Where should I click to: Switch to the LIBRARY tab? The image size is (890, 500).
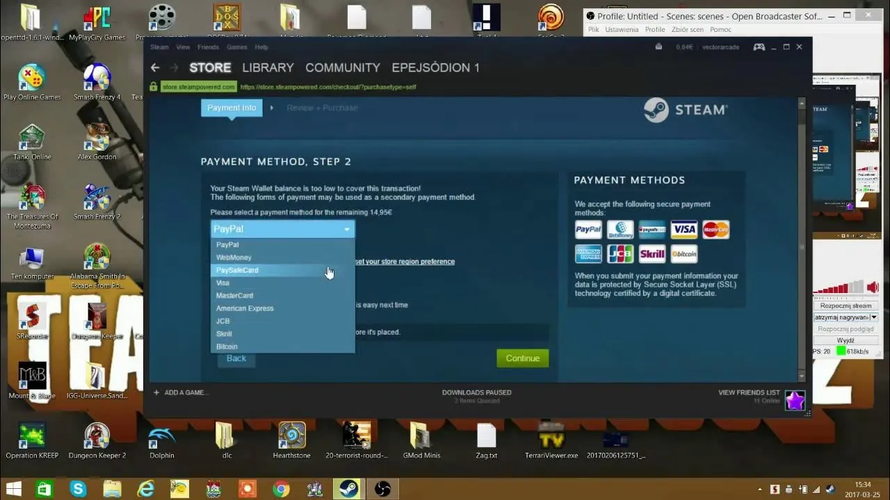pyautogui.click(x=268, y=67)
